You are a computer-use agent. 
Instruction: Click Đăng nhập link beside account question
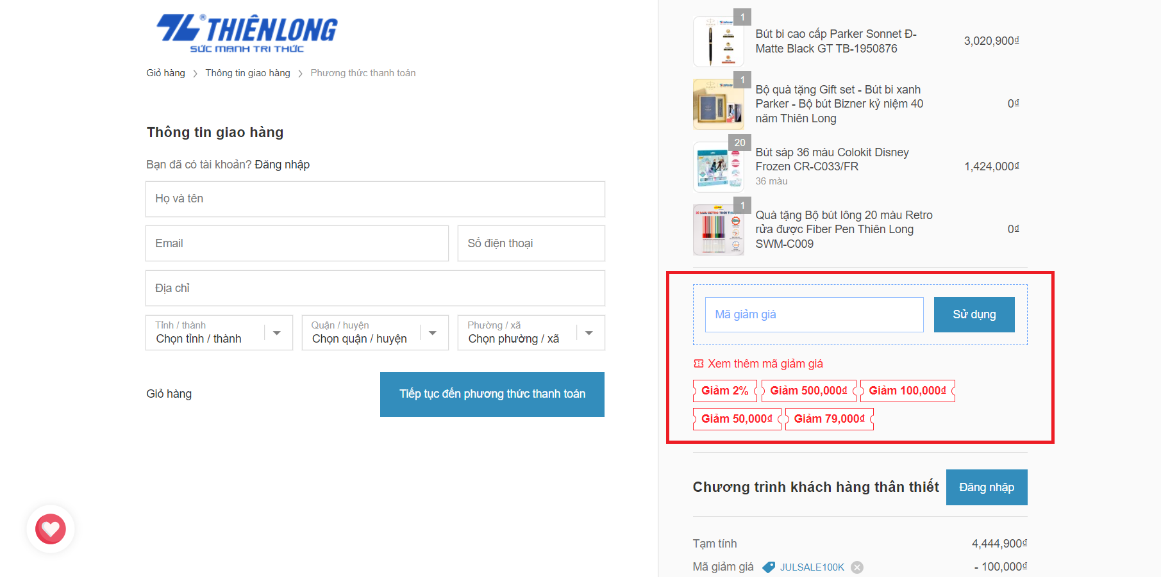tap(282, 165)
